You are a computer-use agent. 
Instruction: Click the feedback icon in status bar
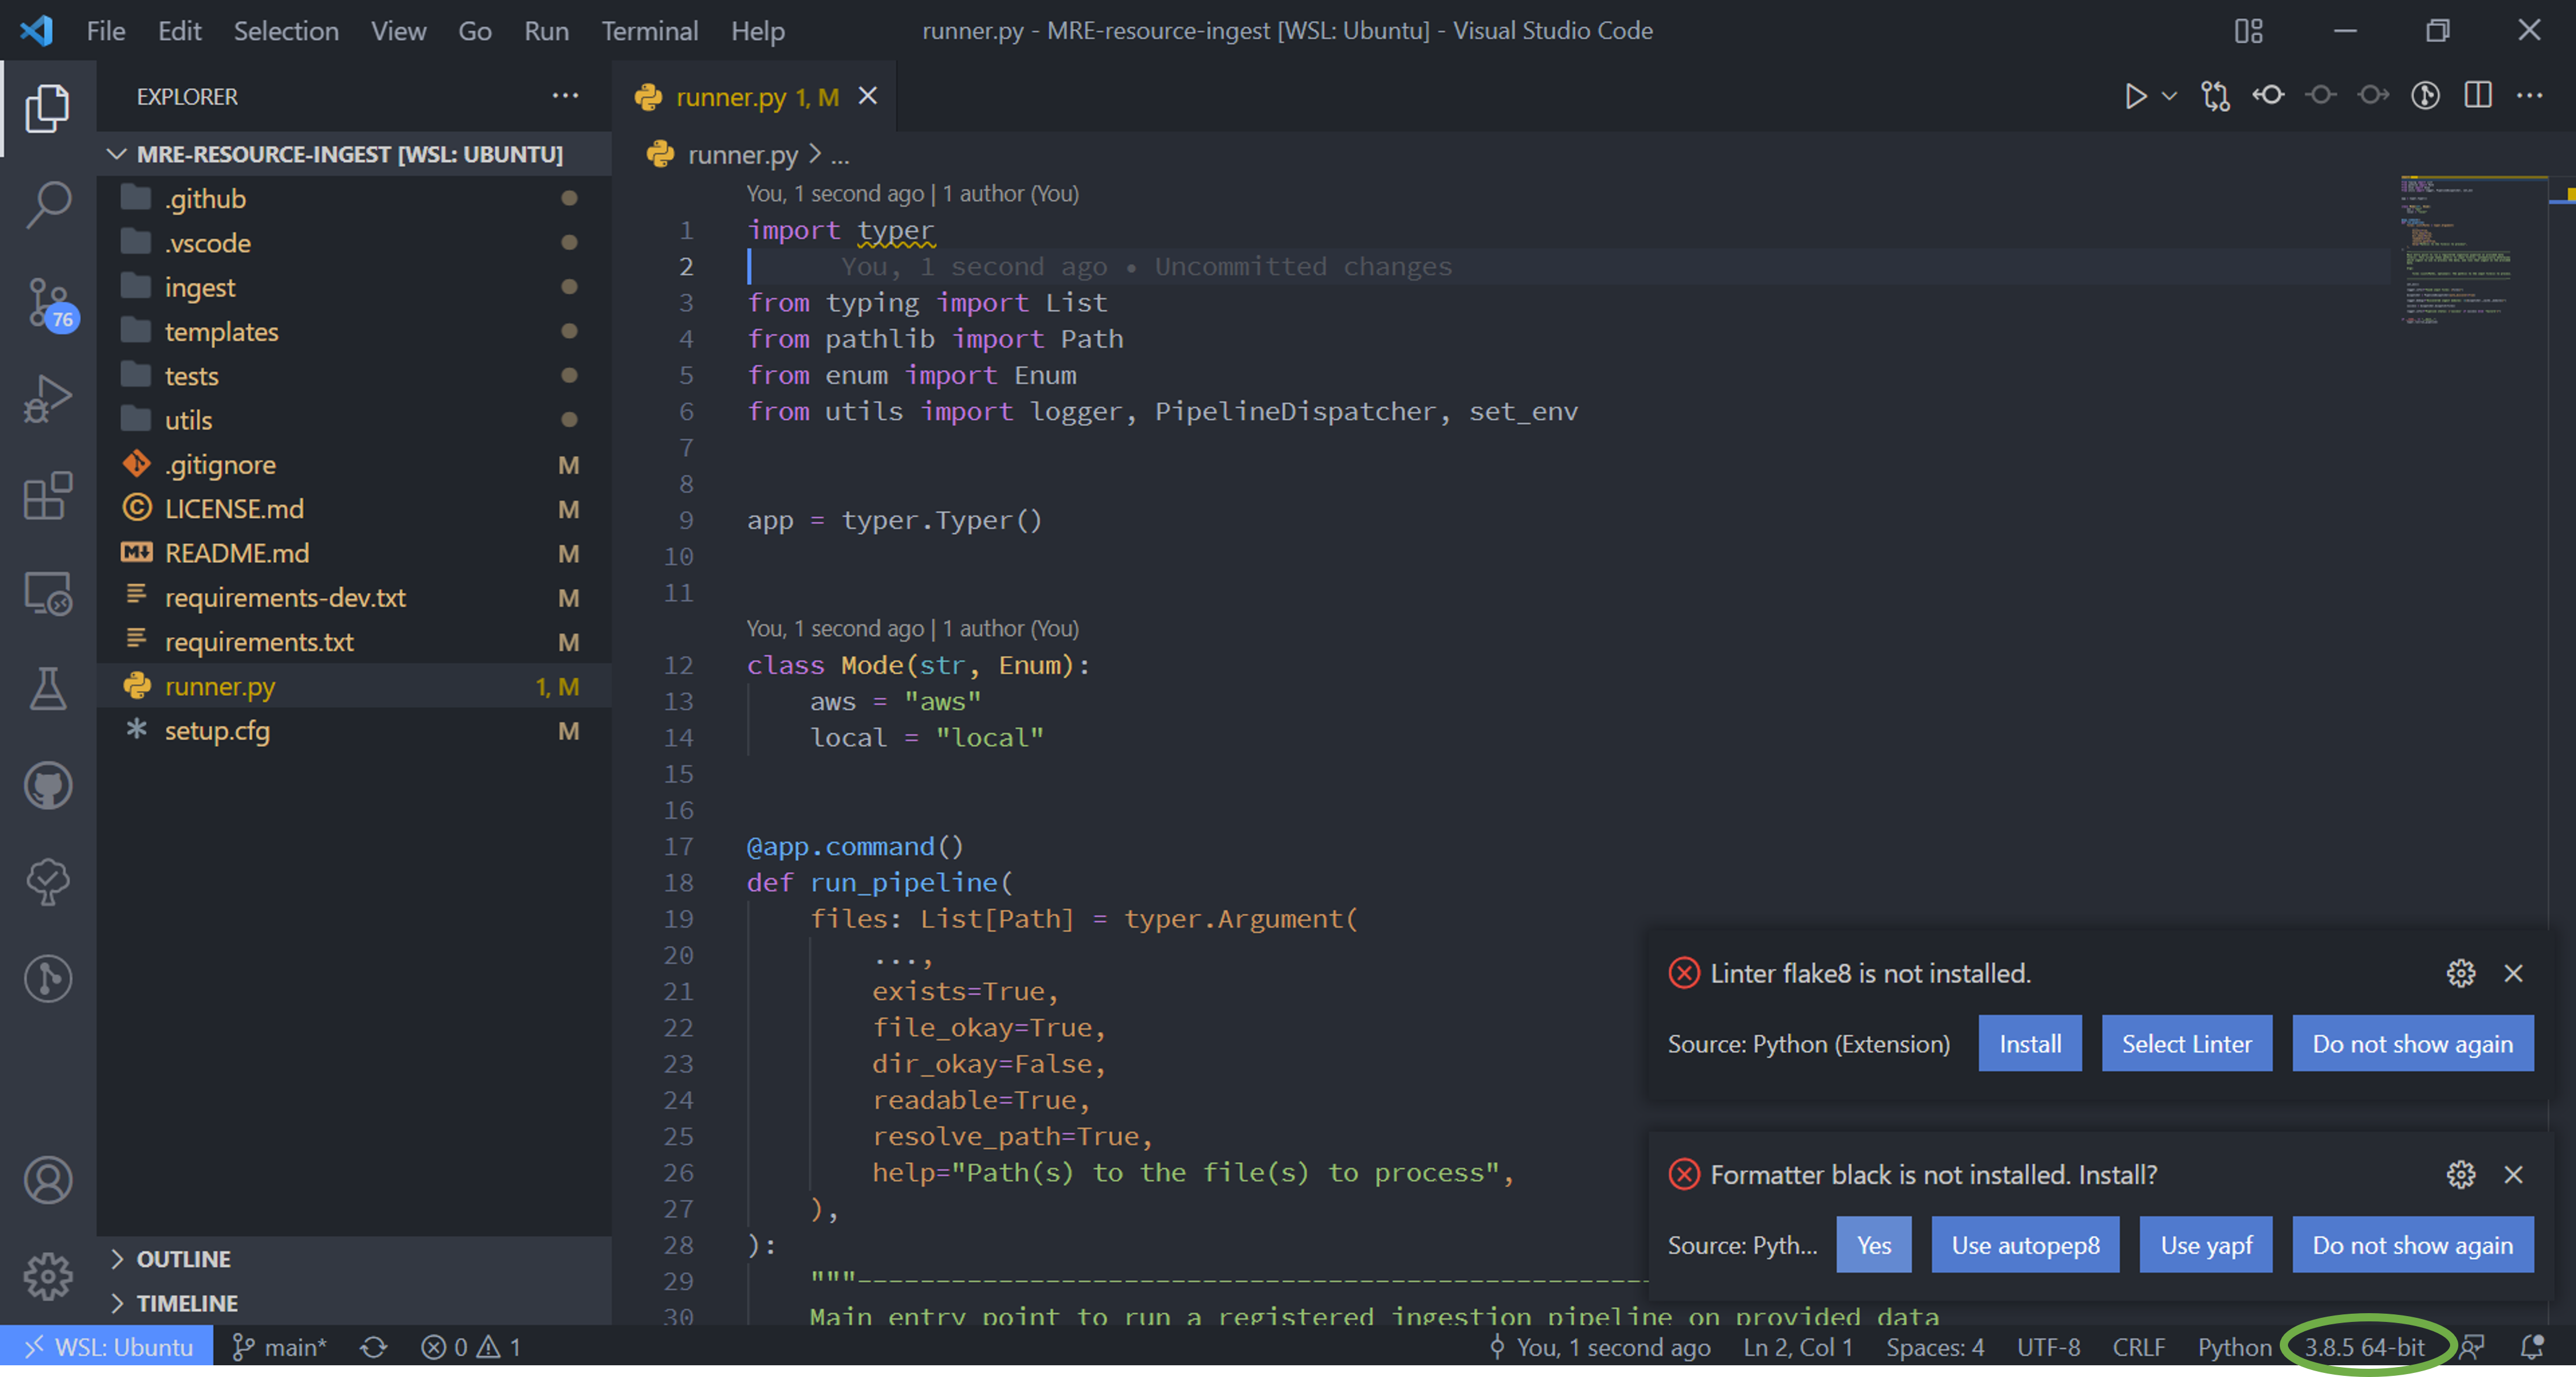[2472, 1348]
